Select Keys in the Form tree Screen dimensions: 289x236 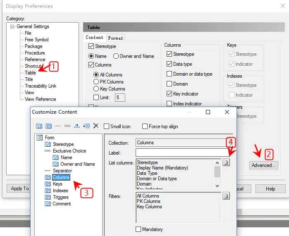(x=57, y=184)
